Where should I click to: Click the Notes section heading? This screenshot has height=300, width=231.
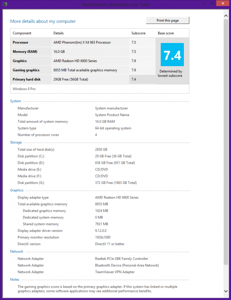click(14, 279)
